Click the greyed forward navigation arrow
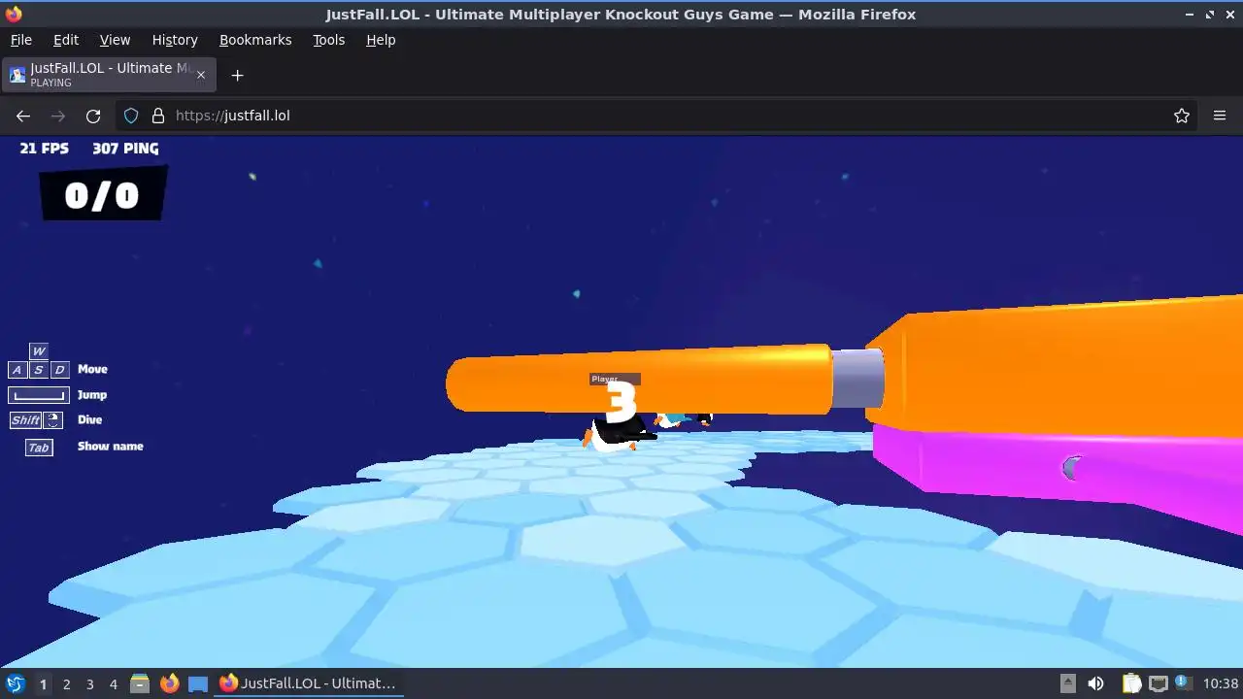Screen dimensions: 1243x699 58,116
